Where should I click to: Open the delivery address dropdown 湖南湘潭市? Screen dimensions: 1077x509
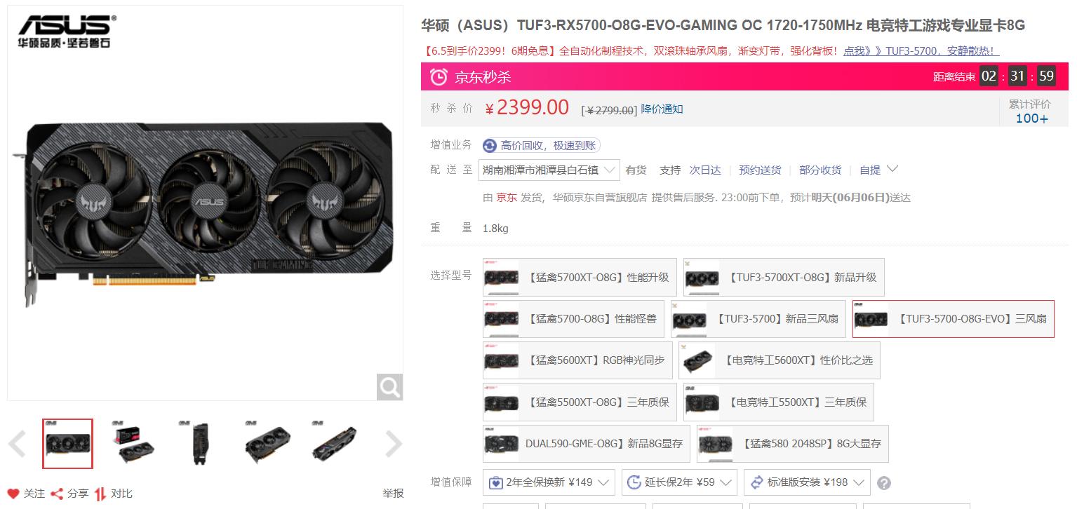[549, 170]
